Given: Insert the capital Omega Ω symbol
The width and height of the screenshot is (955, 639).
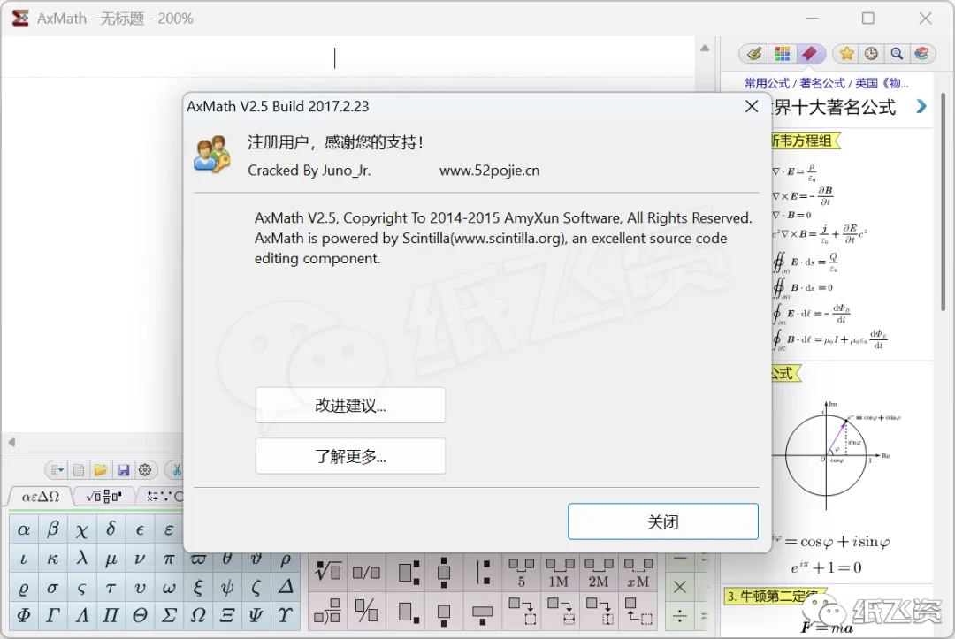Looking at the screenshot, I should (198, 615).
